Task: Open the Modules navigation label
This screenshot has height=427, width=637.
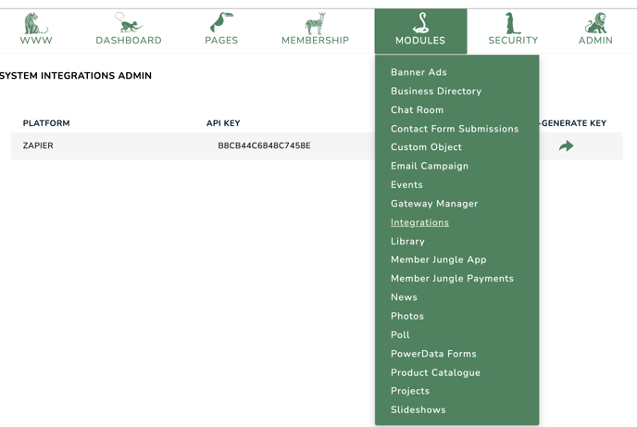Action: pos(420,40)
